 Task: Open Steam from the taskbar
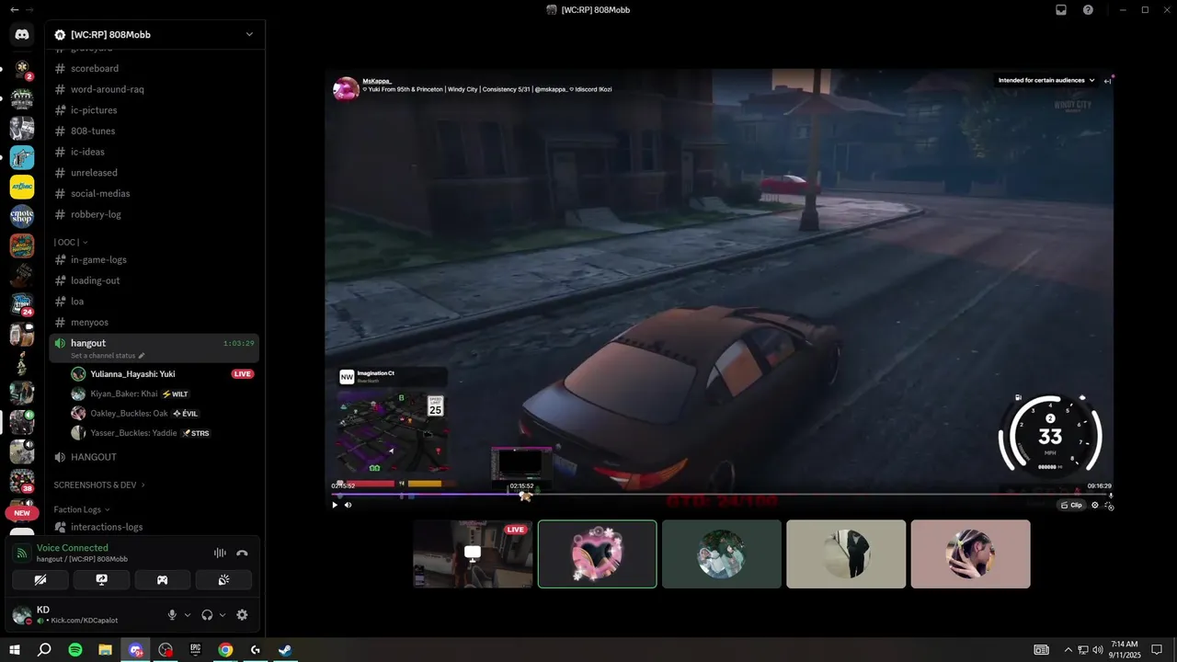285,650
